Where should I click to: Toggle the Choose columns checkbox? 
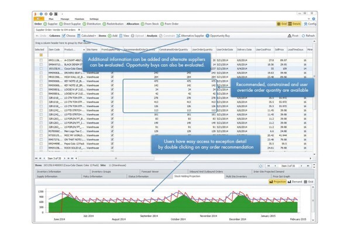pos(64,36)
